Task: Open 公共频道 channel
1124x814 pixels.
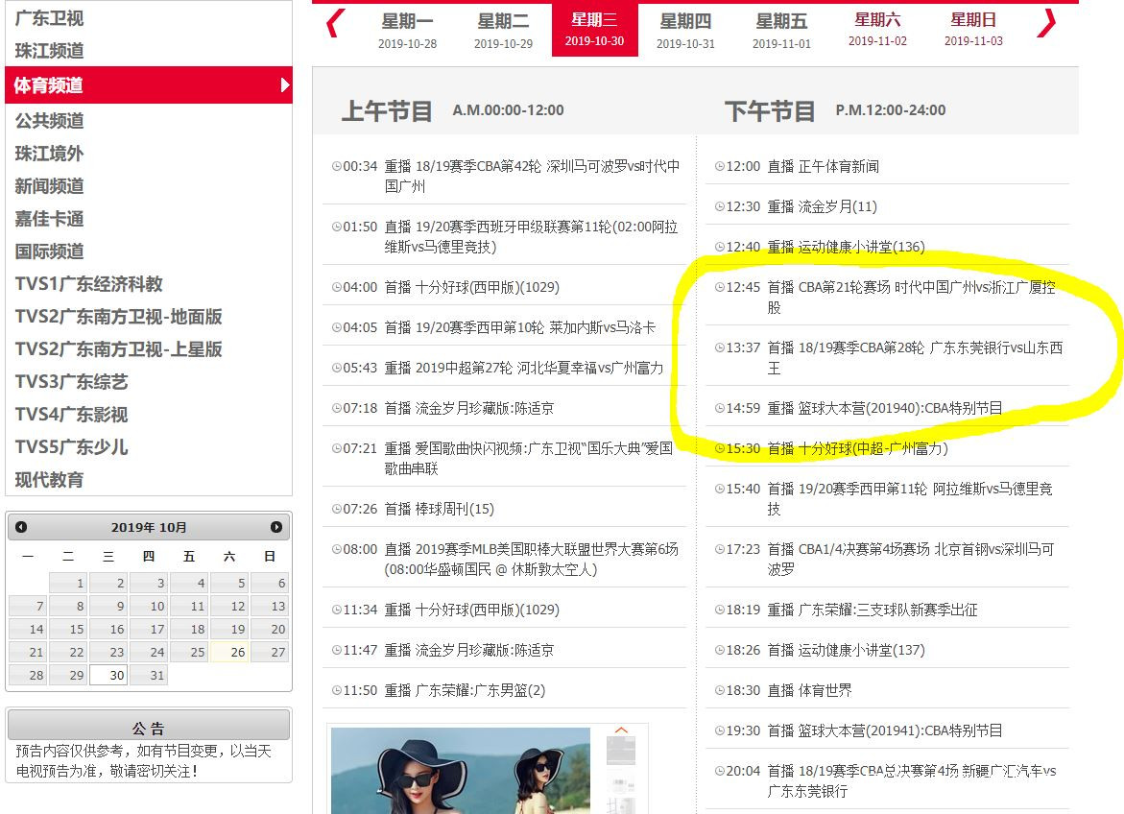Action: 50,121
